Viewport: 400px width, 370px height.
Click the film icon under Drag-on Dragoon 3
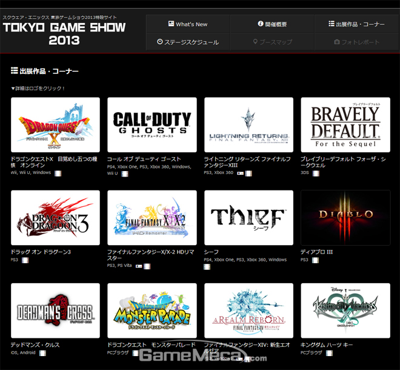click(x=25, y=260)
